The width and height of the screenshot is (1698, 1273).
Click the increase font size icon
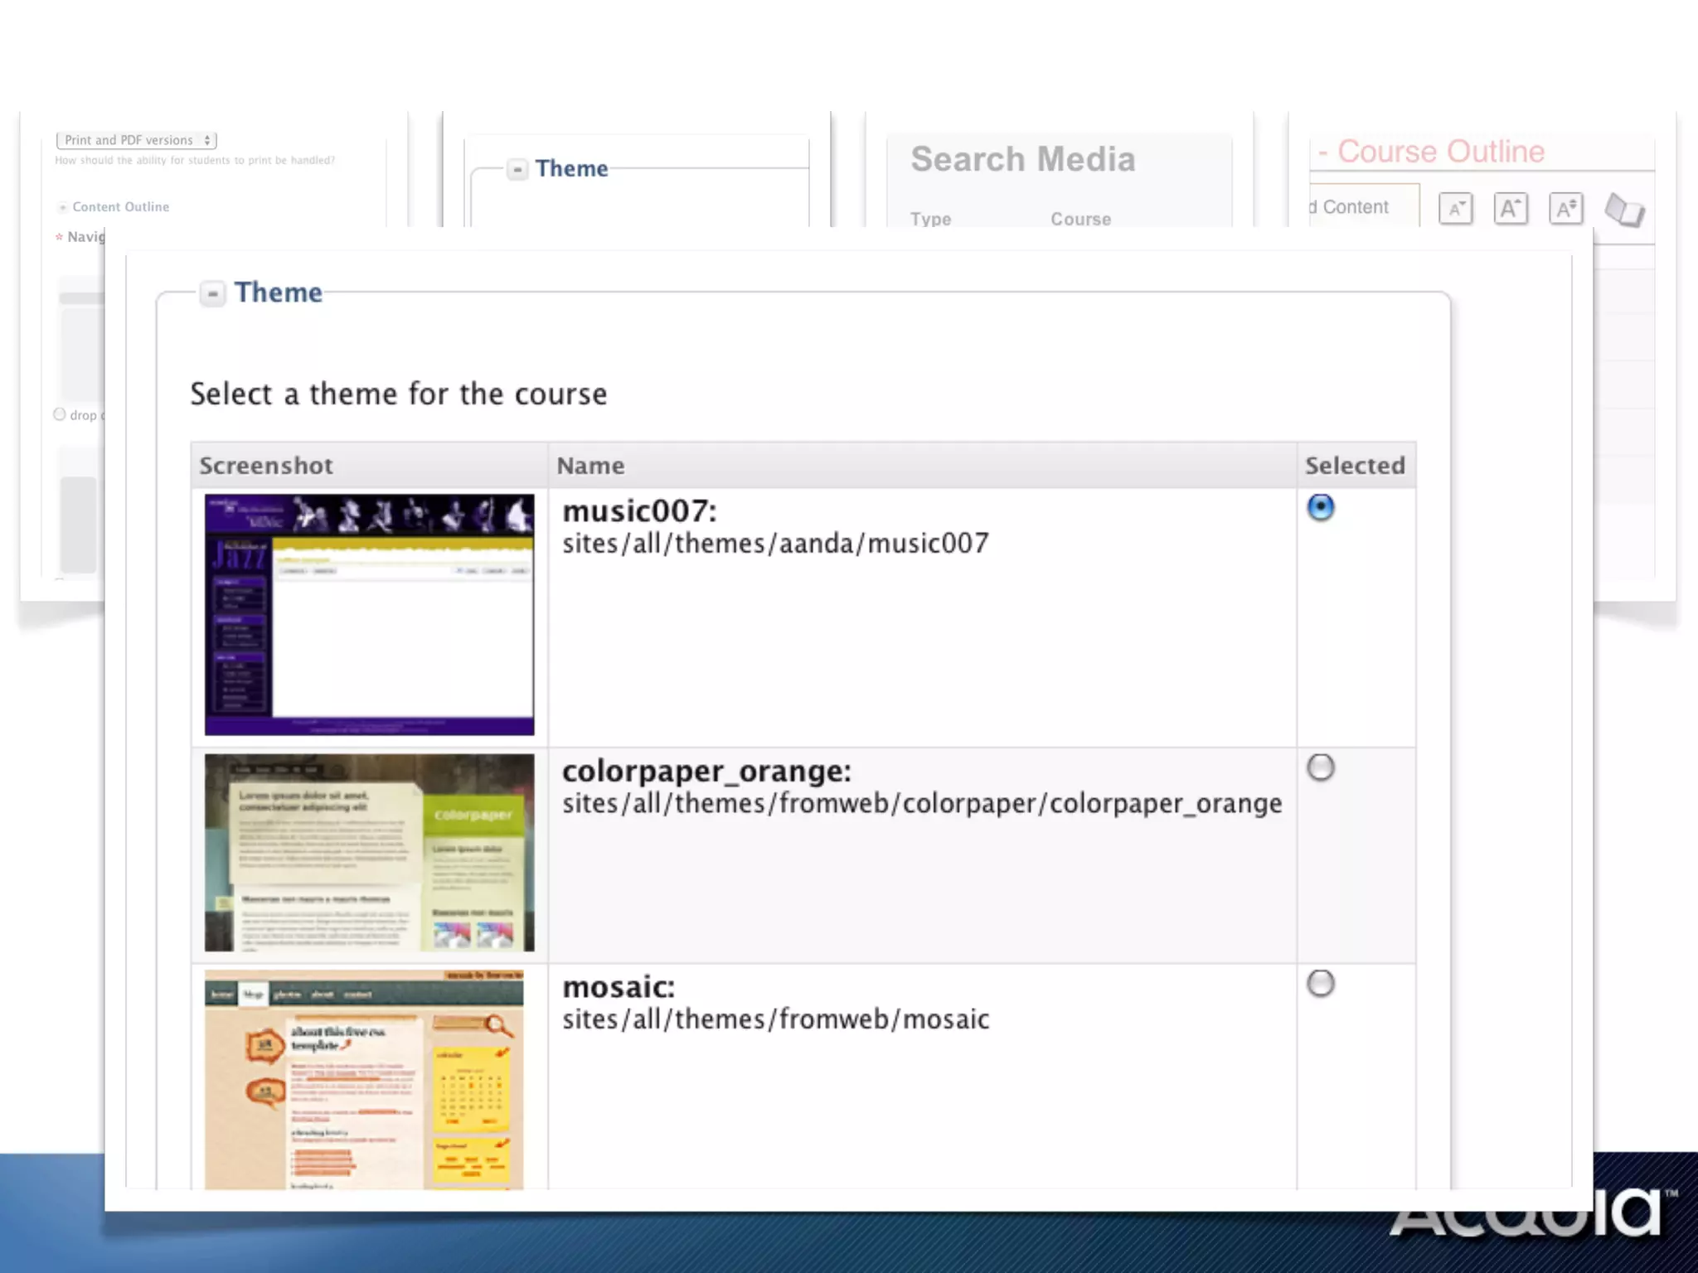[1510, 208]
